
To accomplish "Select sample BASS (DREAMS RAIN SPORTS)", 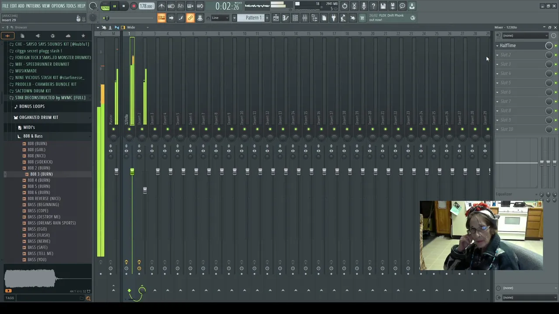I will (52, 223).
